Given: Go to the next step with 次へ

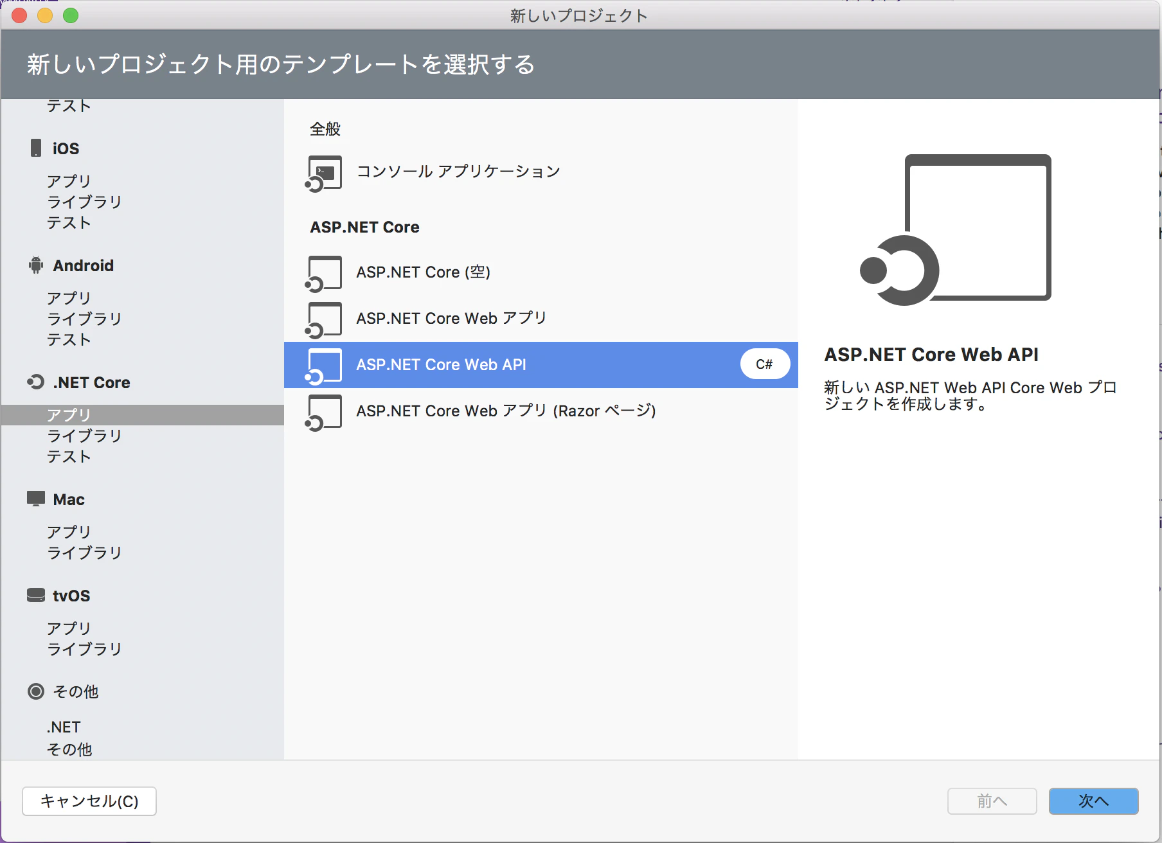Looking at the screenshot, I should (x=1094, y=801).
